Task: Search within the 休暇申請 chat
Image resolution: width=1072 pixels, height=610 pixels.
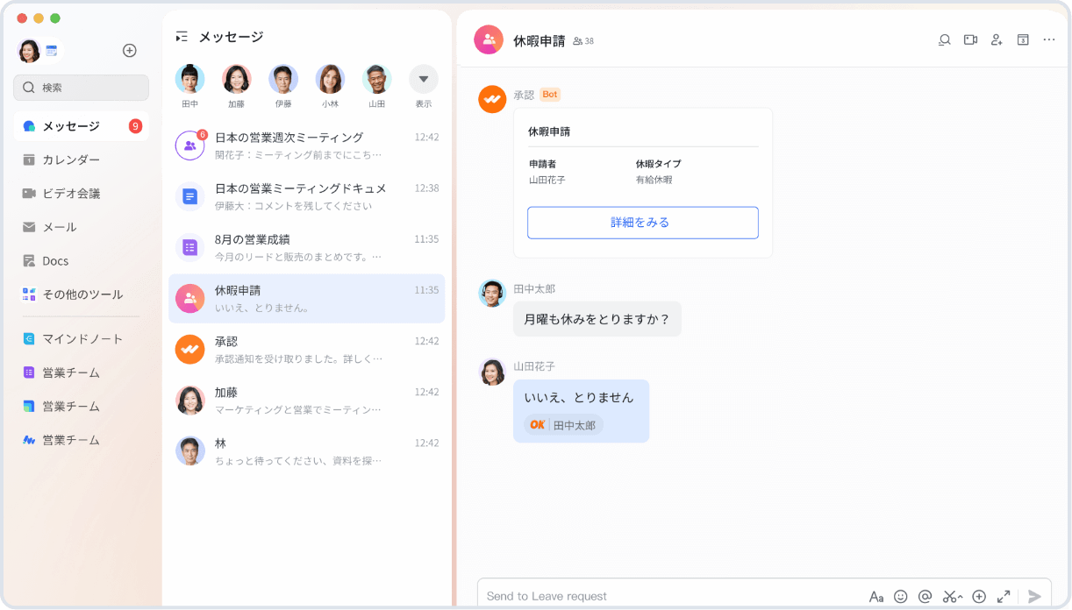Action: click(x=944, y=39)
